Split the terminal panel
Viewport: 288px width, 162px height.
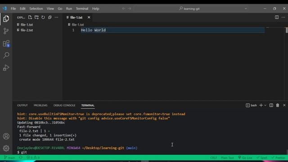[x=271, y=105]
